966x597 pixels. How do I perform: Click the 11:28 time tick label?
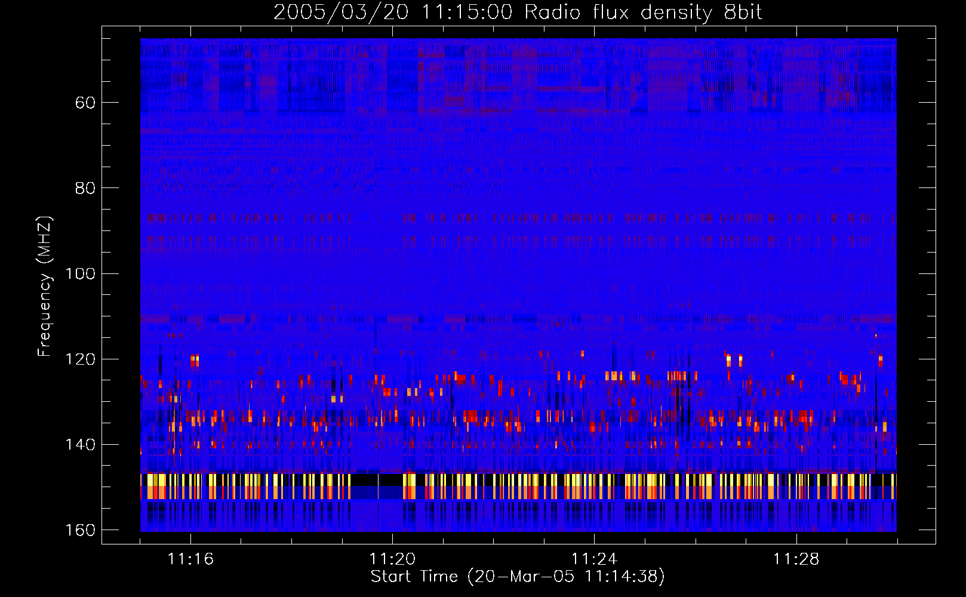796,559
